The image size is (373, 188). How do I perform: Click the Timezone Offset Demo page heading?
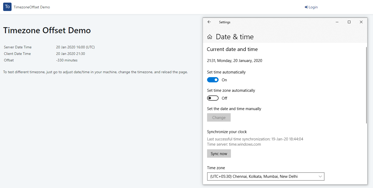(x=47, y=31)
